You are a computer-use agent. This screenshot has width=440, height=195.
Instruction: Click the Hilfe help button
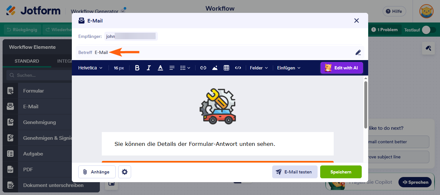pos(394,11)
